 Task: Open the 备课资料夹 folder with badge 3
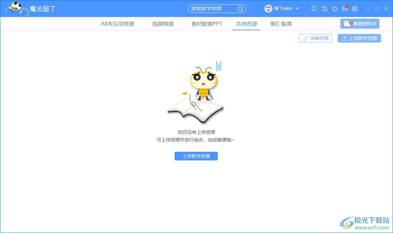[x=360, y=23]
